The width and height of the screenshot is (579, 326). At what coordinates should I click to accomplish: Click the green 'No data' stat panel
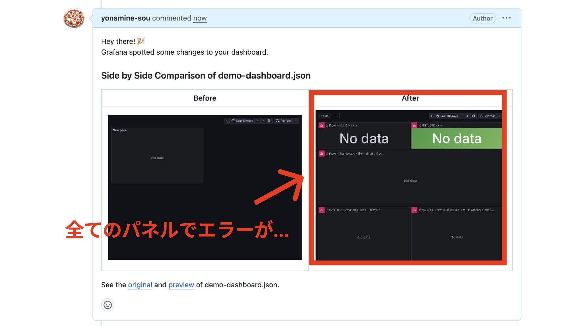(457, 139)
